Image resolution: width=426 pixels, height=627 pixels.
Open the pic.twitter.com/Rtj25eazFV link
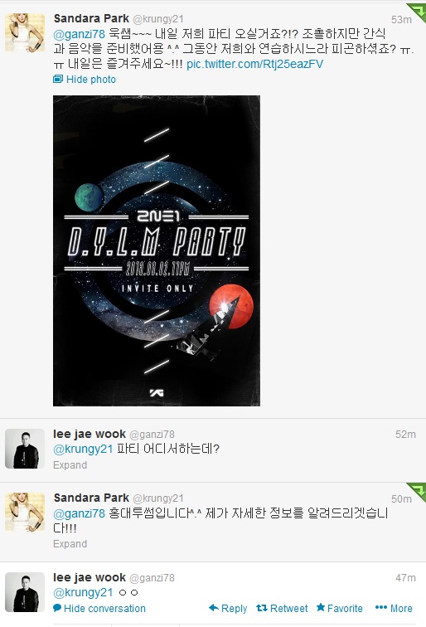(x=254, y=64)
